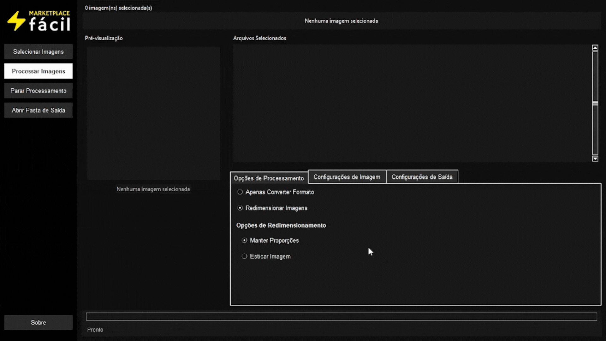Click the Nenhuma imagem selecionada banner

342,21
